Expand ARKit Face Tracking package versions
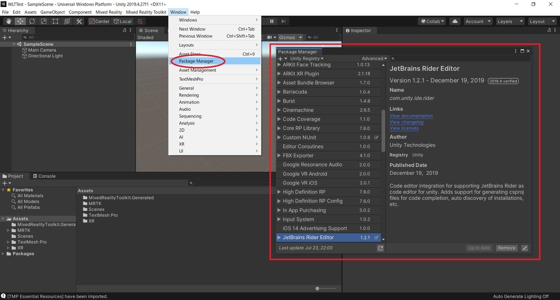560x300 pixels. pyautogui.click(x=280, y=65)
